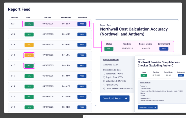Click Report Summary heading in Cost Calculation panel
This screenshot has height=118, width=186.
(111, 60)
